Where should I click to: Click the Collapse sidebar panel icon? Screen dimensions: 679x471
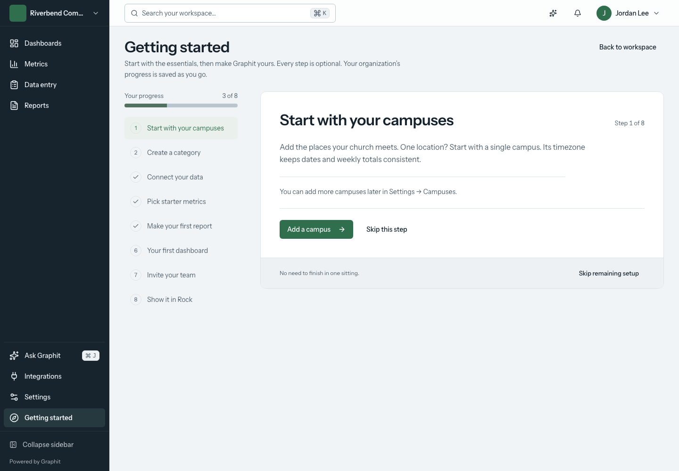pyautogui.click(x=13, y=445)
